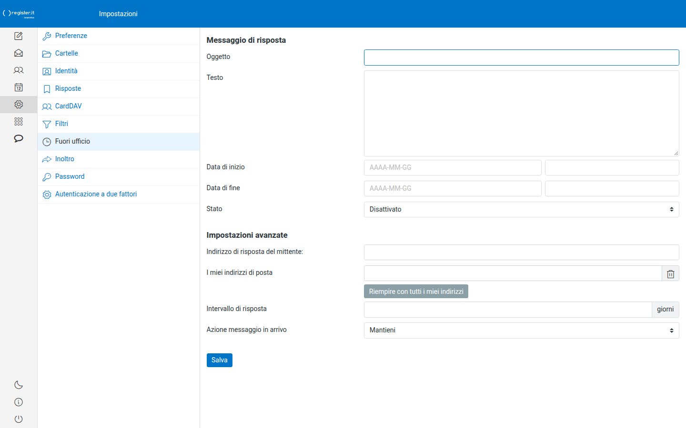Click into the Testo message area
The height and width of the screenshot is (428, 686).
pos(522,114)
